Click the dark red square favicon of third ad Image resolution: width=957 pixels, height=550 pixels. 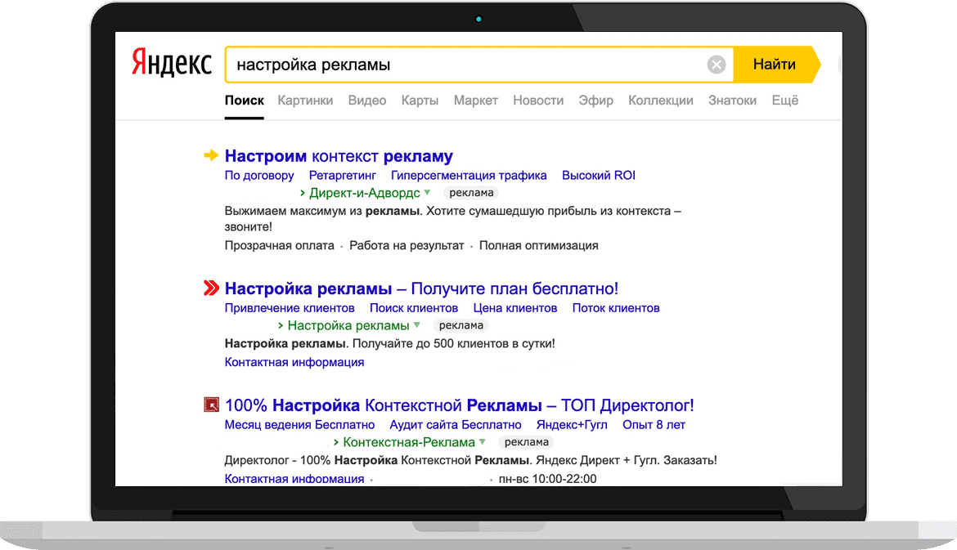click(211, 405)
